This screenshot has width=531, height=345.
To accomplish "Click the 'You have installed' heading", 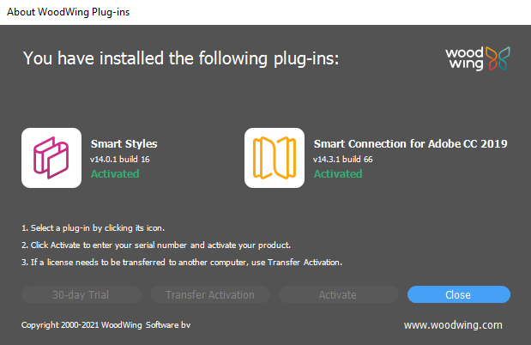I will pyautogui.click(x=181, y=58).
